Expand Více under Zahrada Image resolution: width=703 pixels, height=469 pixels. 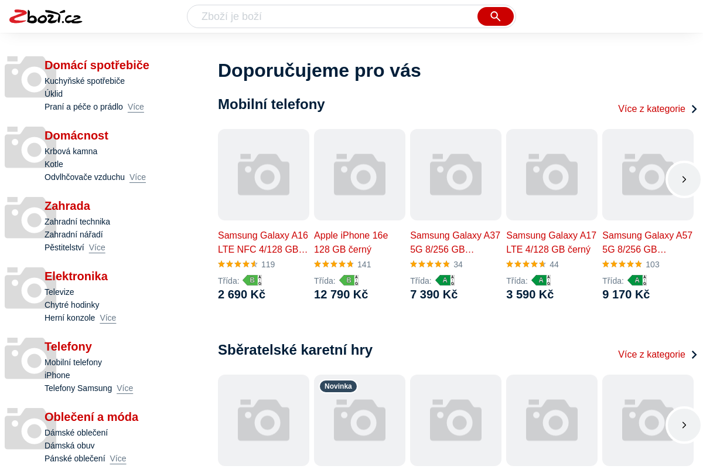click(97, 247)
